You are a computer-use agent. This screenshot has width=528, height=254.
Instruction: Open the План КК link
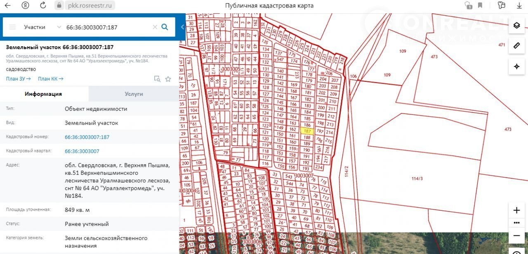[50, 78]
